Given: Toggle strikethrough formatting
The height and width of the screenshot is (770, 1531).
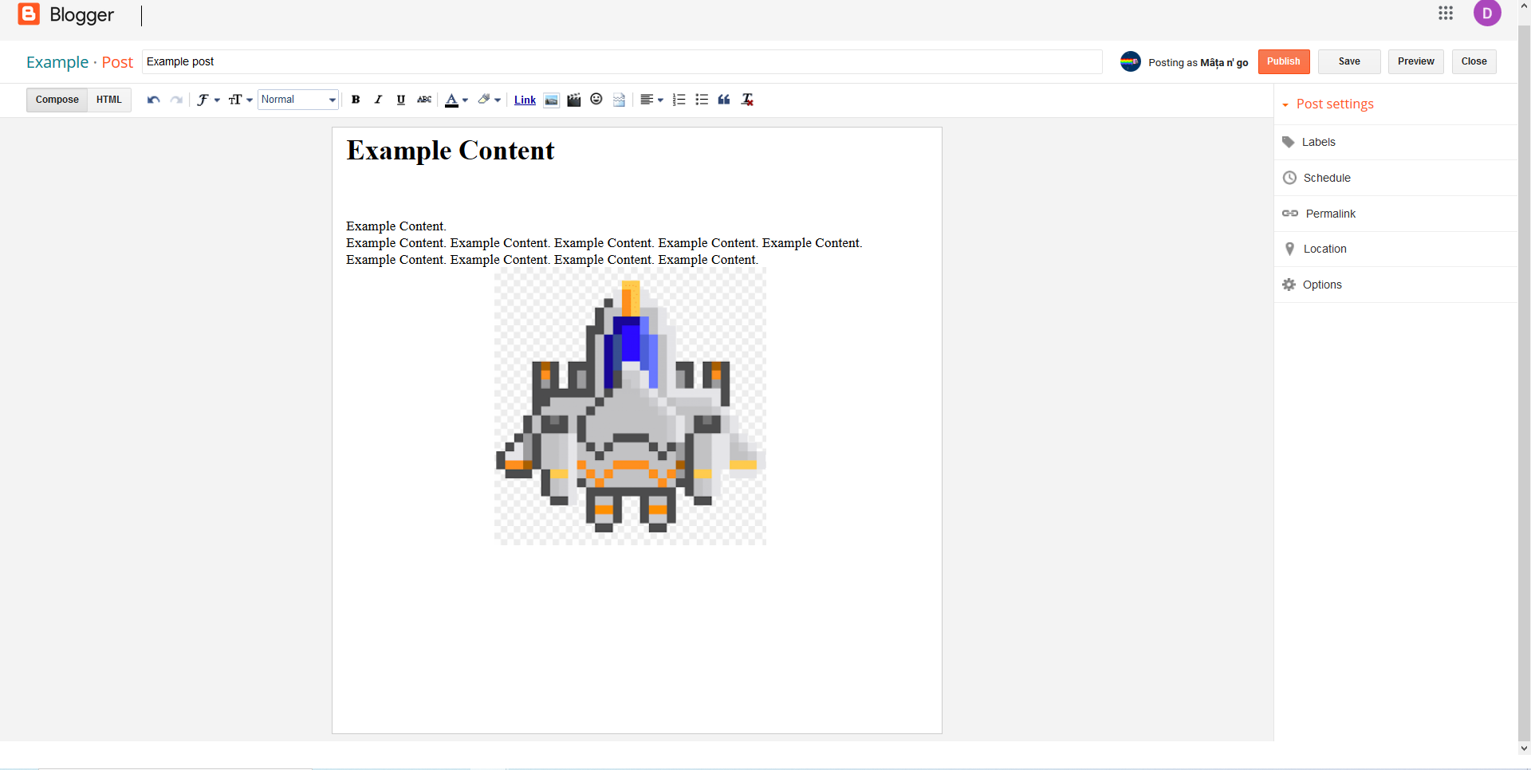Looking at the screenshot, I should pos(424,100).
